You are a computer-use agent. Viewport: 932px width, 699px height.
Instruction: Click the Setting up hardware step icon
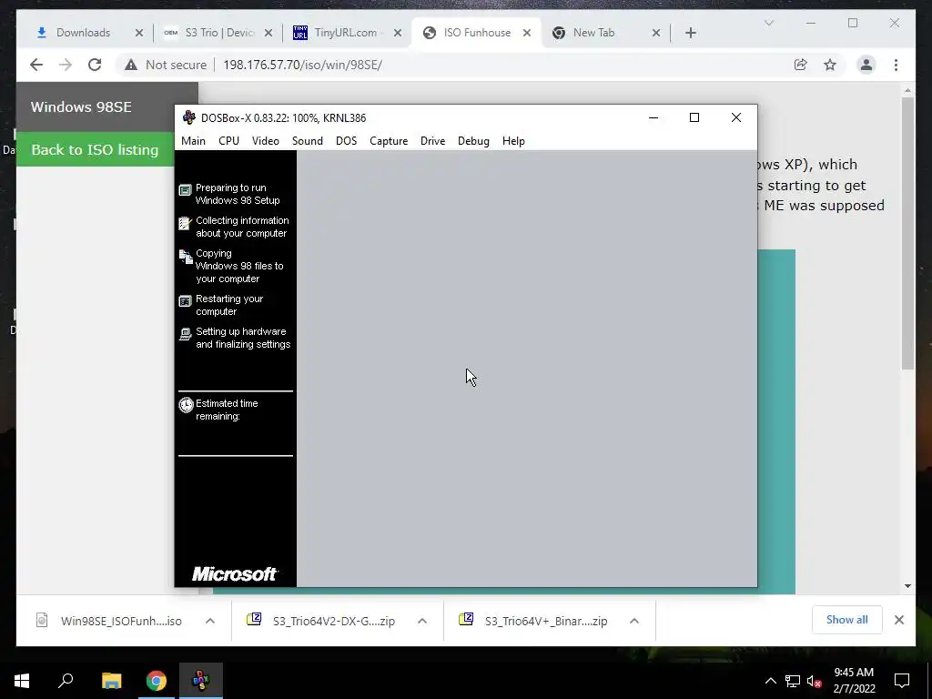[186, 334]
